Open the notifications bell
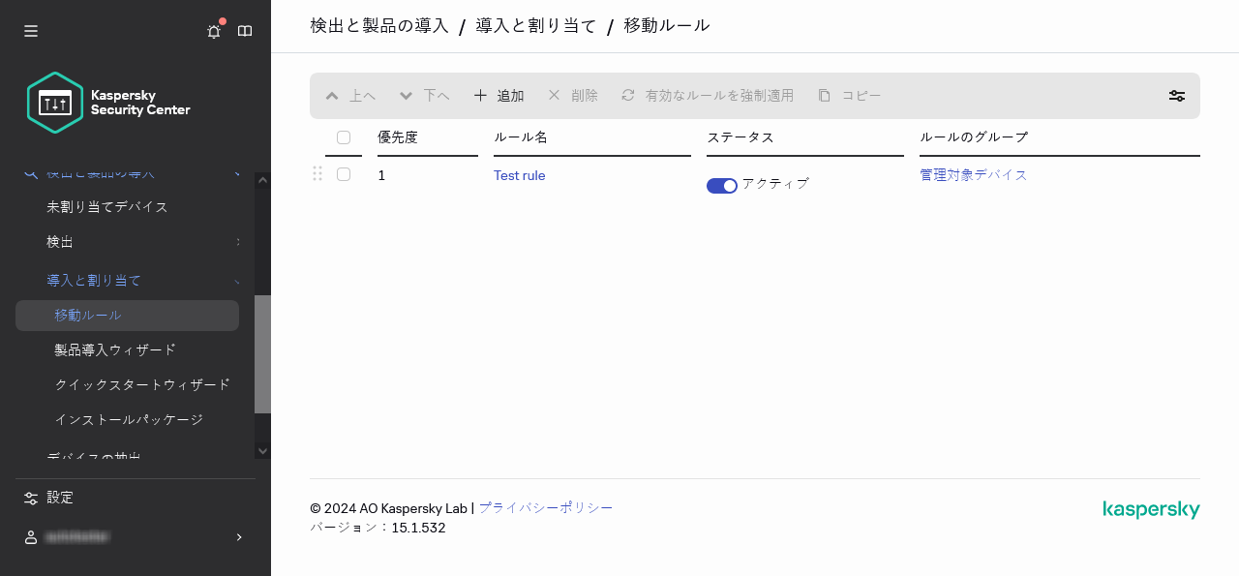The height and width of the screenshot is (576, 1239). coord(213,31)
